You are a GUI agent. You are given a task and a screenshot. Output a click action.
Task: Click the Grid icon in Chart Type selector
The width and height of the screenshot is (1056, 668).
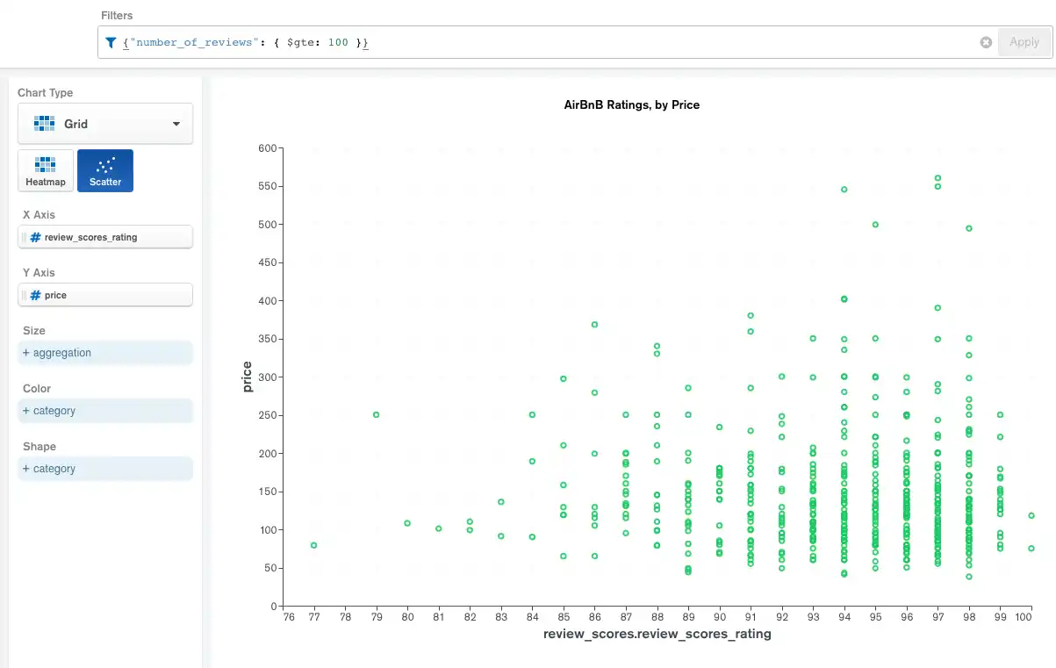point(43,123)
